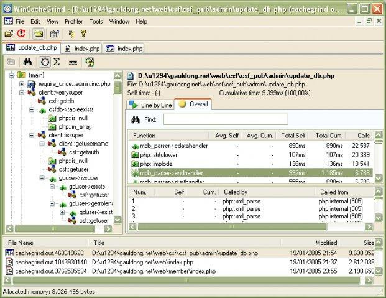The image size is (386, 298).
Task: Click the clock icon of cachegrind.out.1043930140
Action: point(9,262)
